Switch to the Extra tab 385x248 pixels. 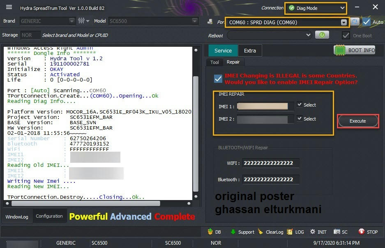click(x=250, y=50)
